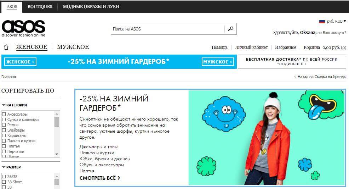Image resolution: width=349 pixels, height=189 pixels.
Task: Click the search magnifier icon
Action: coord(230,29)
